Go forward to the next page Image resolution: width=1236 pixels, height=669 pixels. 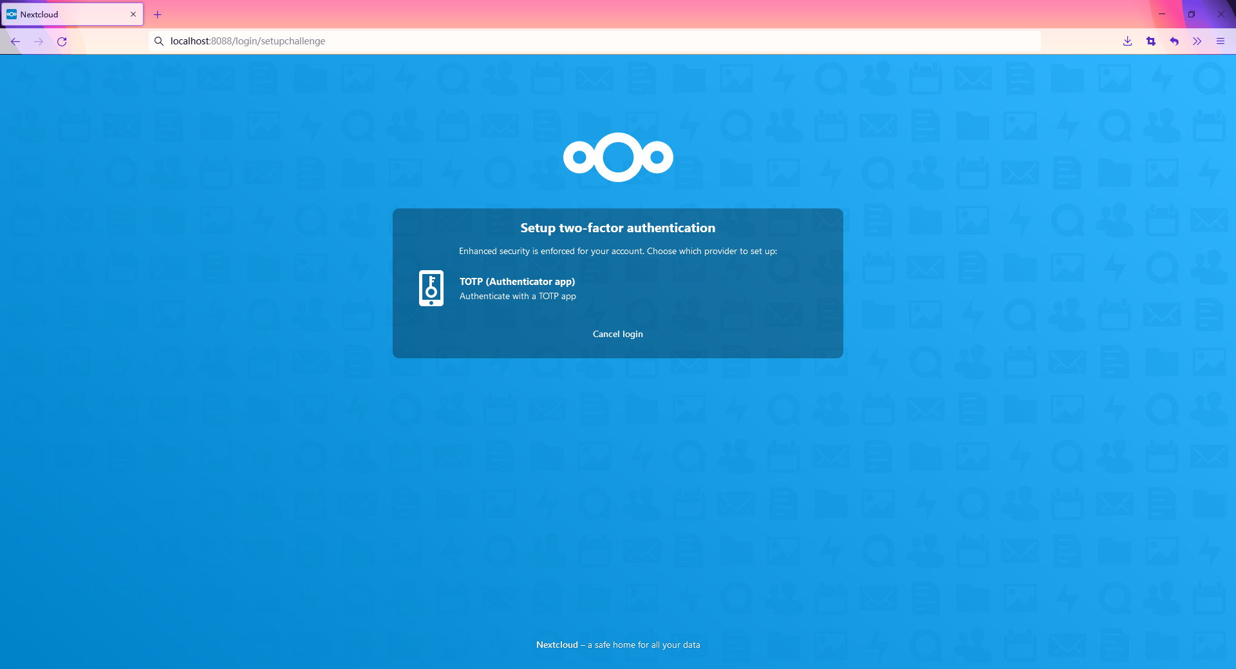(x=39, y=41)
